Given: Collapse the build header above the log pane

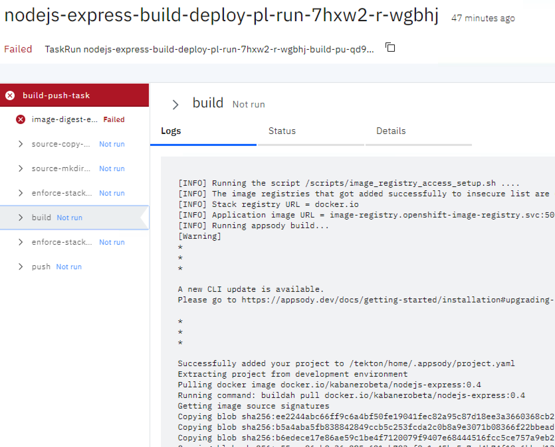Looking at the screenshot, I should pyautogui.click(x=175, y=104).
